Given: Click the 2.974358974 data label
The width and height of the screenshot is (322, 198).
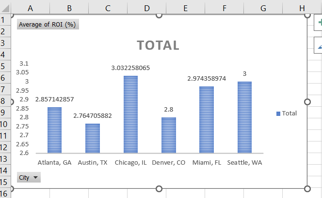Looking at the screenshot, I should 207,78.
